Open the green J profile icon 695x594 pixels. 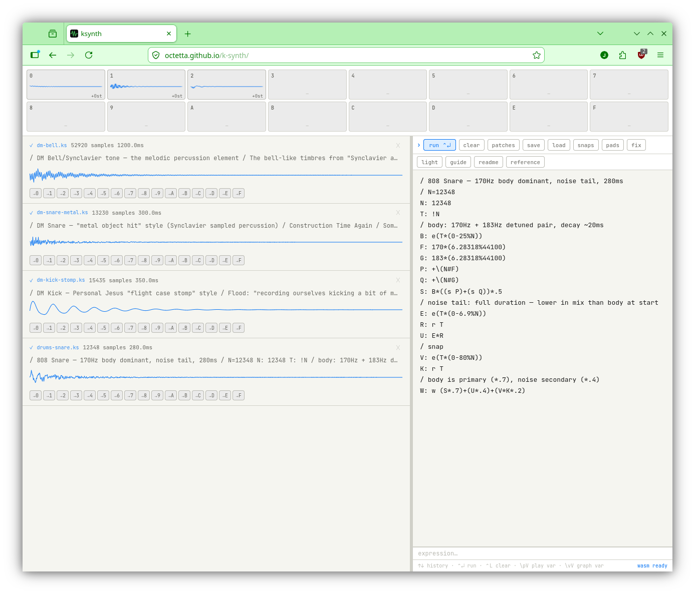pyautogui.click(x=604, y=55)
